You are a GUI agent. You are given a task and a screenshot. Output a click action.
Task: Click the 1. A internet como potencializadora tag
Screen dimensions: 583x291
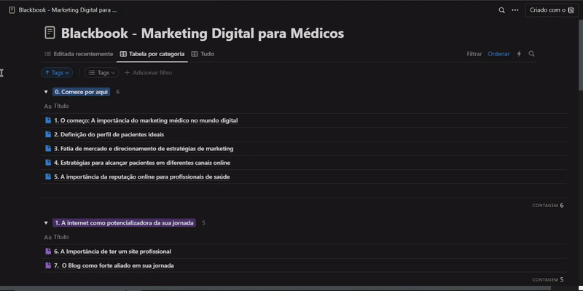coord(124,223)
